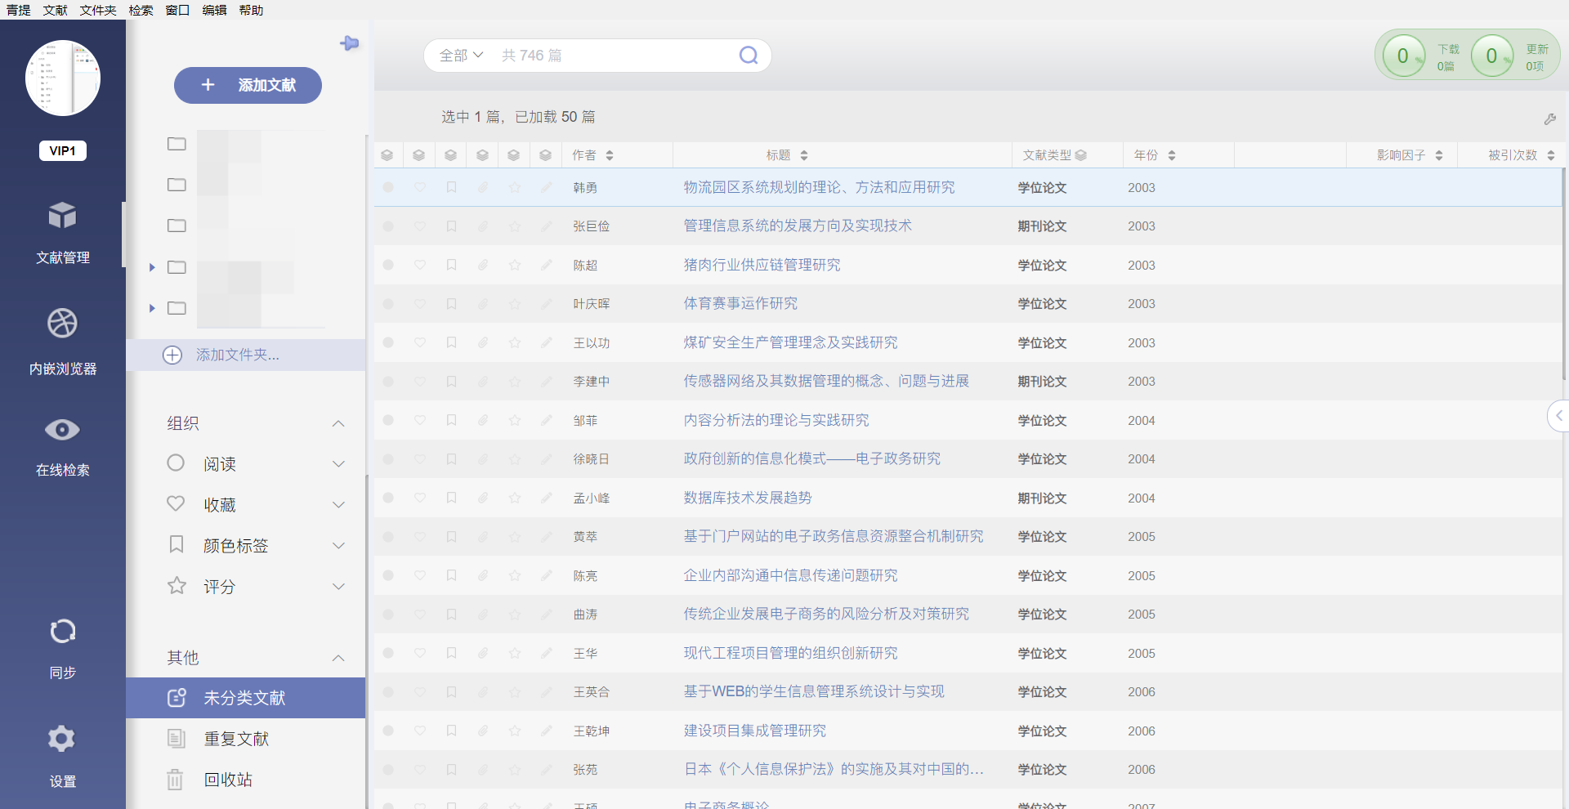Collapse the right side panel arrow
Screen dimensions: 1569x809
coord(1558,416)
